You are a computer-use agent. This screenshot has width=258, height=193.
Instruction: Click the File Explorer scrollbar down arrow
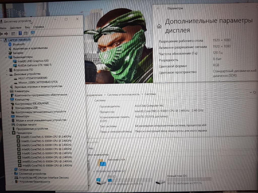click(89, 185)
